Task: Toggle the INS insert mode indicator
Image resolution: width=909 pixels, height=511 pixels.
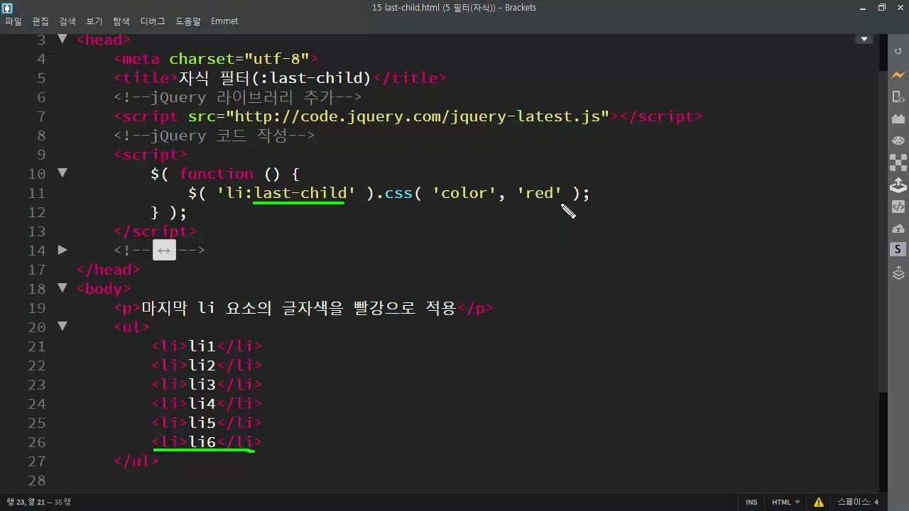Action: [x=751, y=502]
